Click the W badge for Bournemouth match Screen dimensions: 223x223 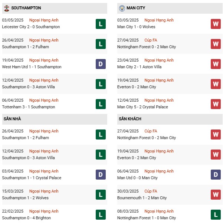[x=216, y=194]
